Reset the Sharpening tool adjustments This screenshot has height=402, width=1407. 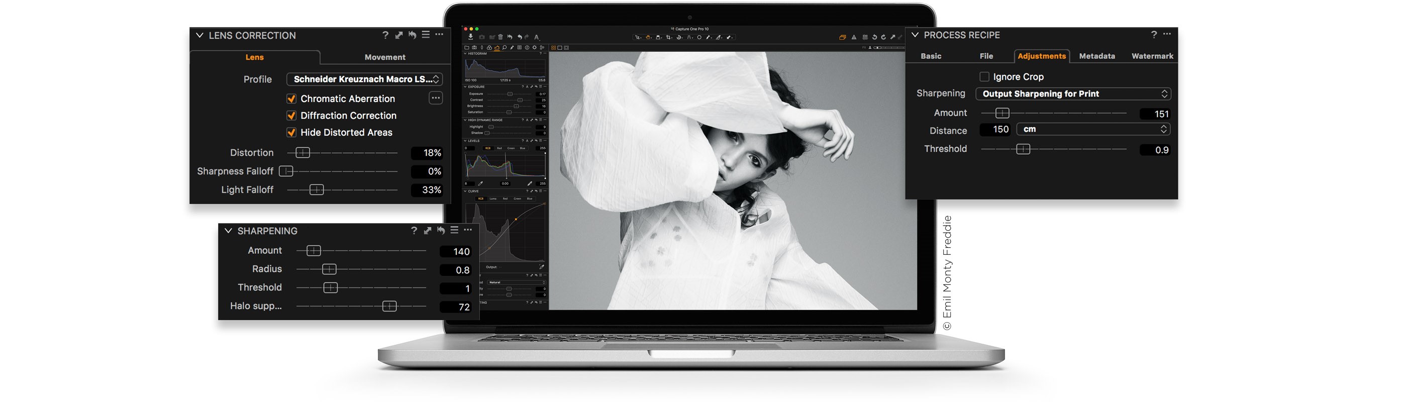tap(441, 231)
